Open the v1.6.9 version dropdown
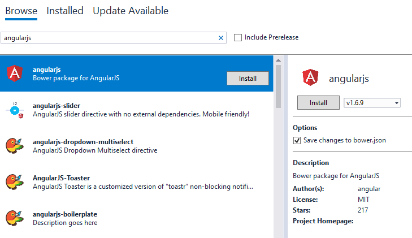Viewport: 412px width, 238px height. pyautogui.click(x=372, y=103)
